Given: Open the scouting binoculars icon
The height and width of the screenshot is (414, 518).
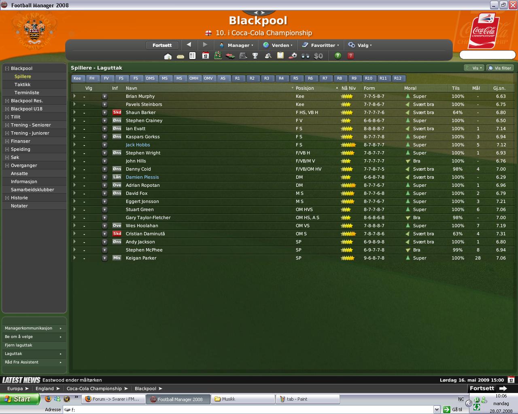Looking at the screenshot, I should tap(306, 56).
